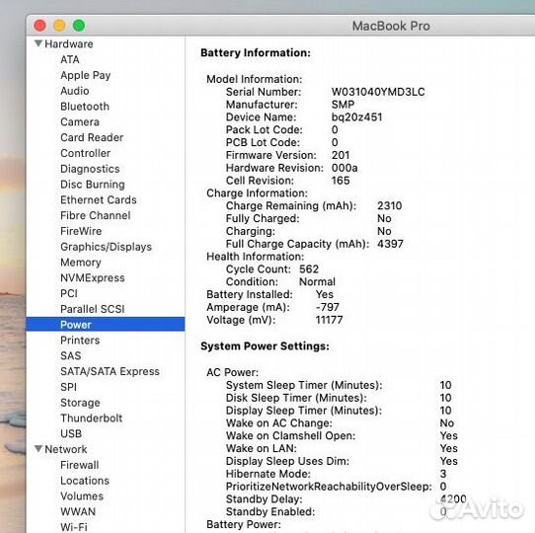Click the cell revision value 165
535x533 pixels.
click(x=341, y=181)
